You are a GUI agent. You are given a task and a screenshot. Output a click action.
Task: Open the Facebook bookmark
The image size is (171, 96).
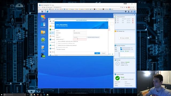coord(52,9)
